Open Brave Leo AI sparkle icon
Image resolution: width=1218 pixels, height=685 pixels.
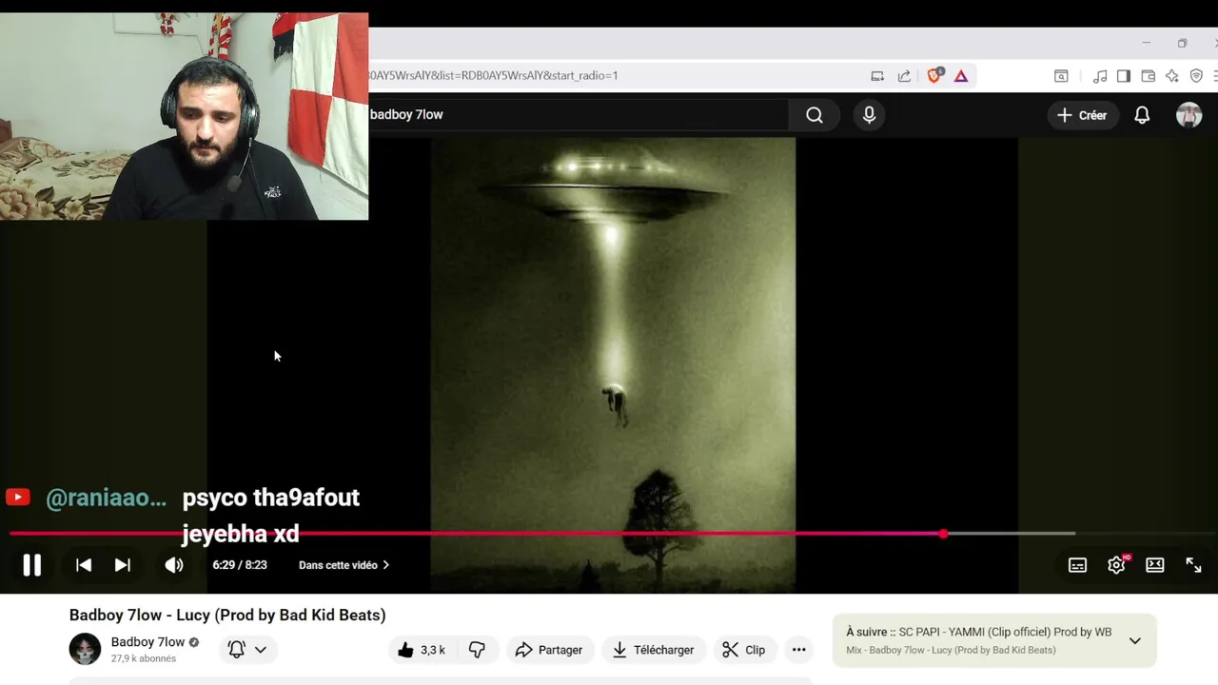click(x=1172, y=76)
